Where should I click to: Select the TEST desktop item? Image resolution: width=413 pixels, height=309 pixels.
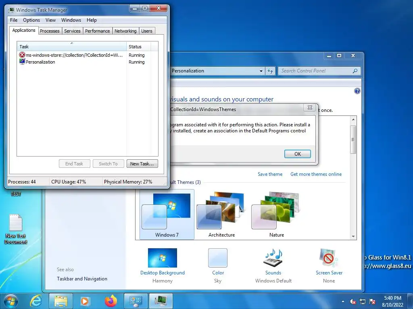[x=16, y=194]
